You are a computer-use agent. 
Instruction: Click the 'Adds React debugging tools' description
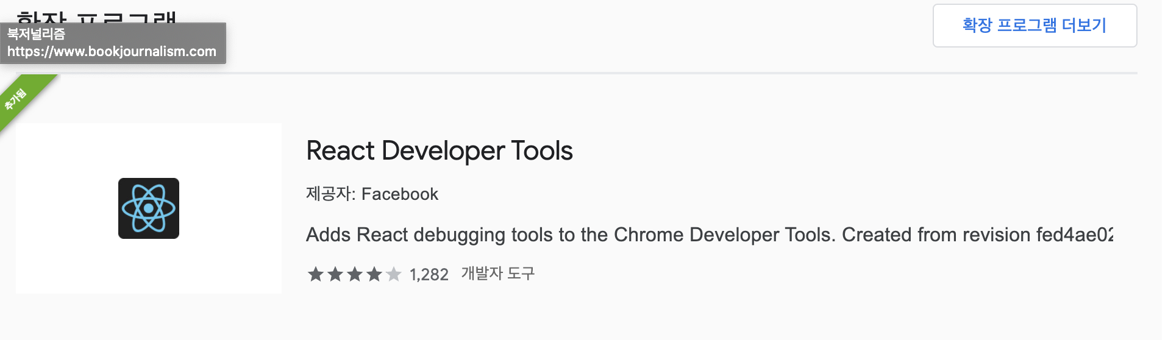coord(710,235)
